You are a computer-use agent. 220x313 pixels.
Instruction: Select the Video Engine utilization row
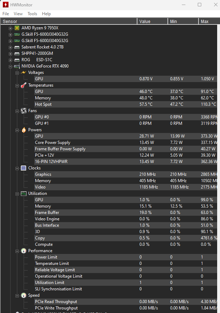(x=126, y=219)
